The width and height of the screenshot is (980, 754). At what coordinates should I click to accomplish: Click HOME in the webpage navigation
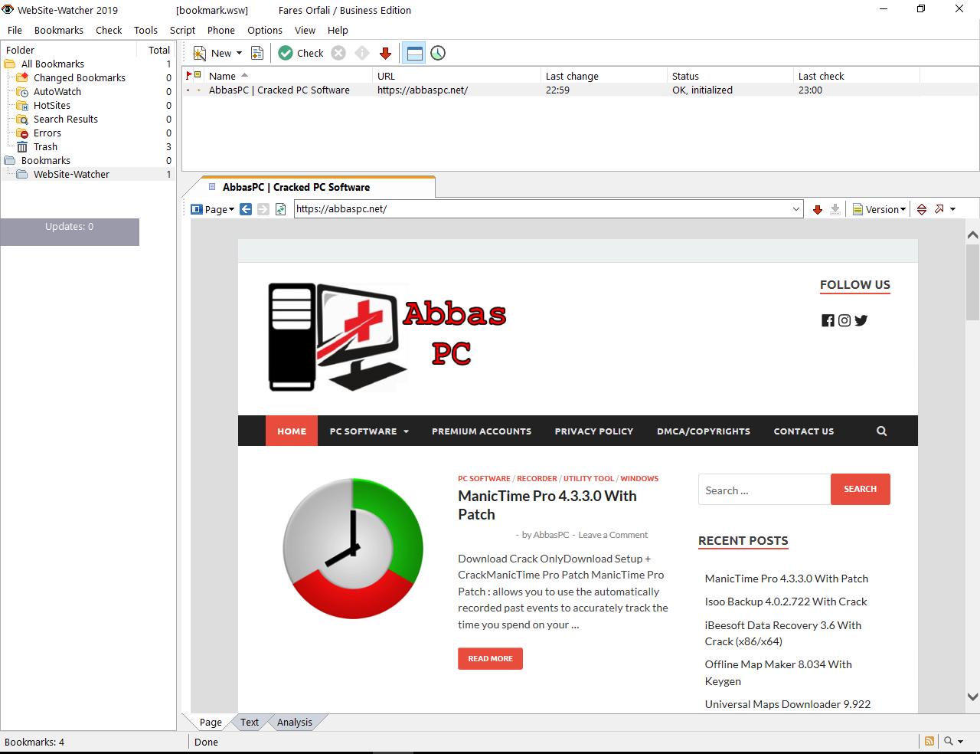(292, 431)
